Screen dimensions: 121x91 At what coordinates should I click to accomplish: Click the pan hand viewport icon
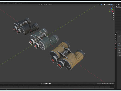click(113, 16)
